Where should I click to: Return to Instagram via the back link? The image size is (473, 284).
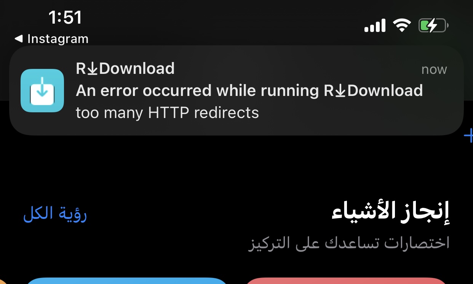(52, 38)
